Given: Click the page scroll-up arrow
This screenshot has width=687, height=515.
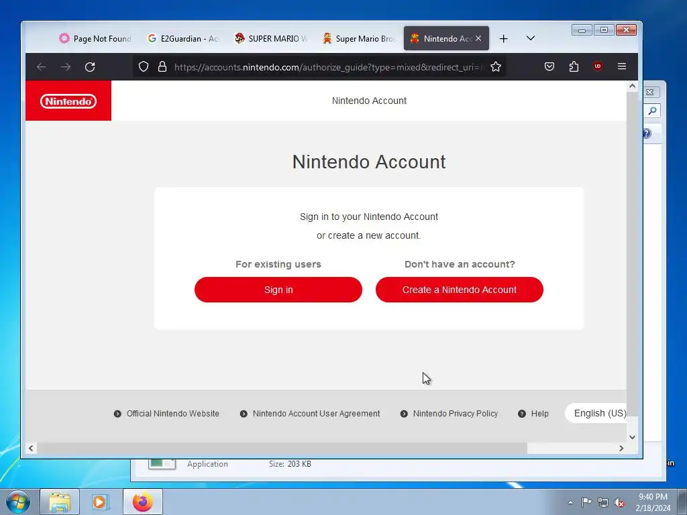Looking at the screenshot, I should click(632, 87).
